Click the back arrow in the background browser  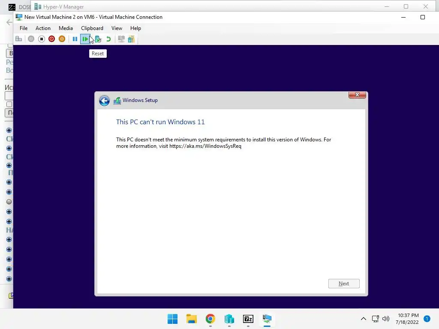tap(9, 22)
